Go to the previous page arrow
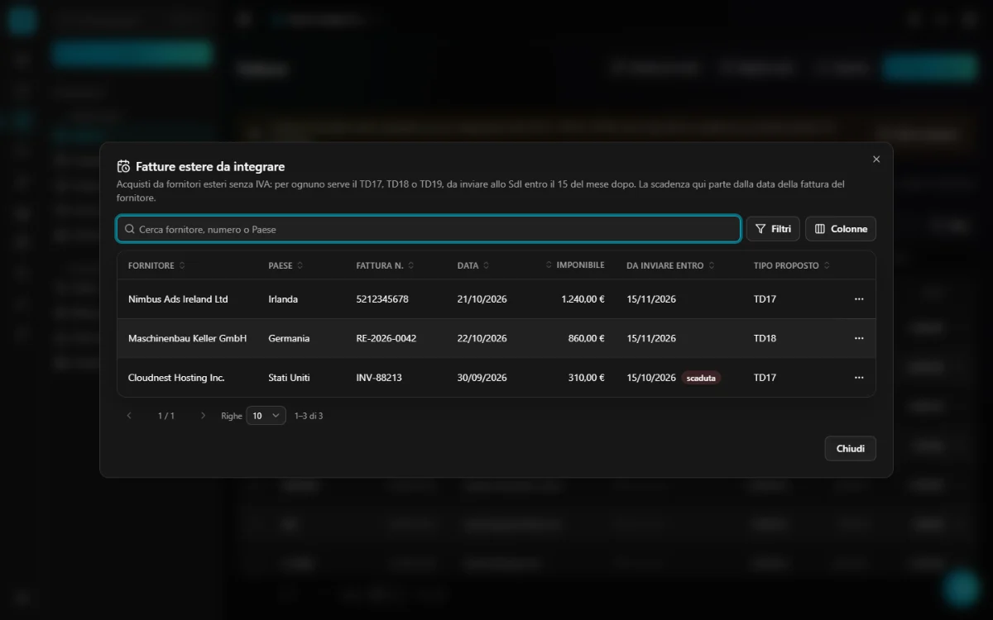This screenshot has width=993, height=620. (x=129, y=416)
